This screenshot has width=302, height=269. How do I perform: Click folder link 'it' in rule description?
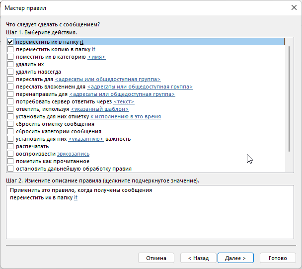pyautogui.click(x=75, y=198)
